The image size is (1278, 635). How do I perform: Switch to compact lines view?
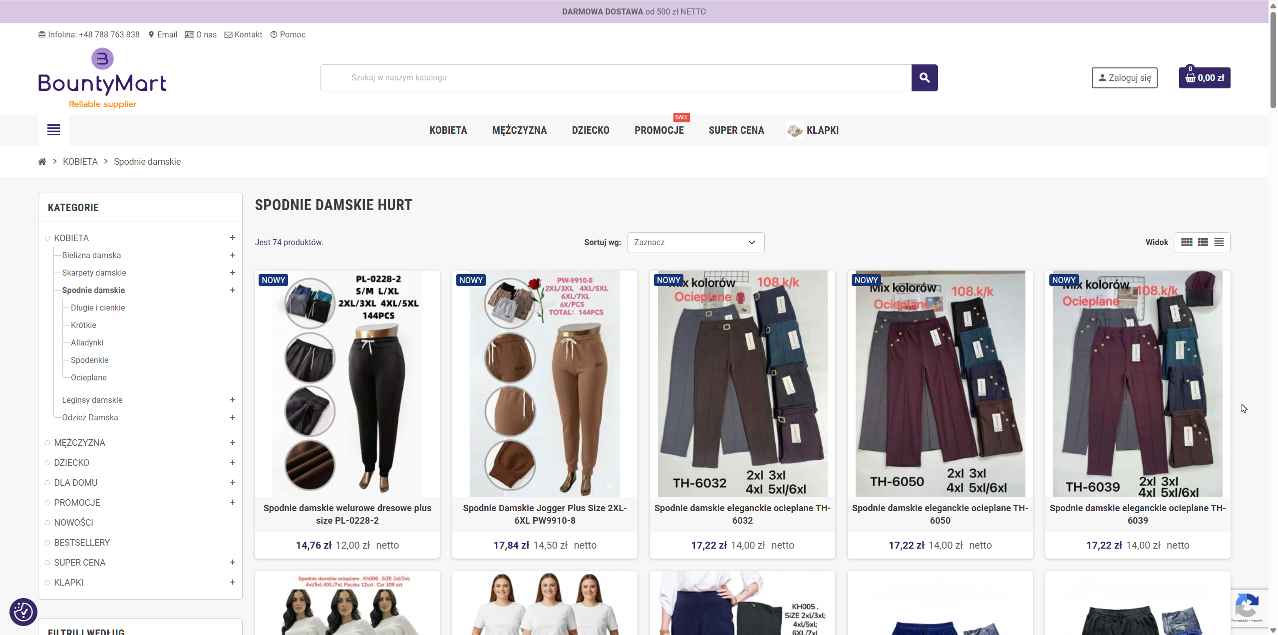(x=1219, y=243)
